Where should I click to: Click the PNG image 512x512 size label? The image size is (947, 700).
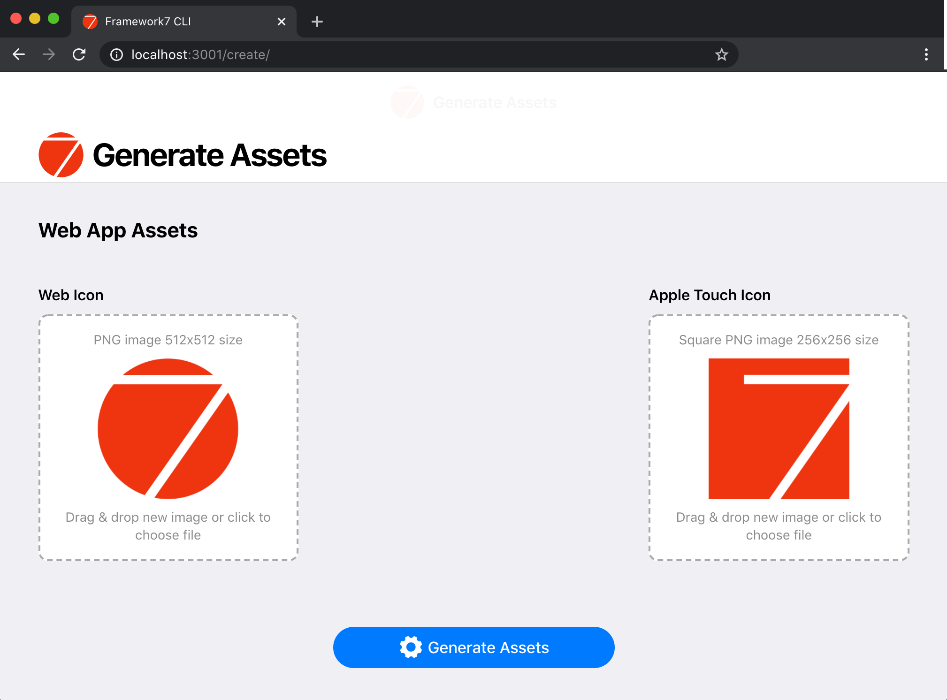tap(168, 340)
